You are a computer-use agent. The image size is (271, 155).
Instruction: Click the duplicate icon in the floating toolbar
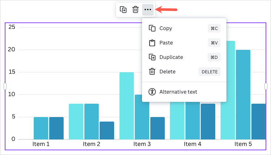124,10
